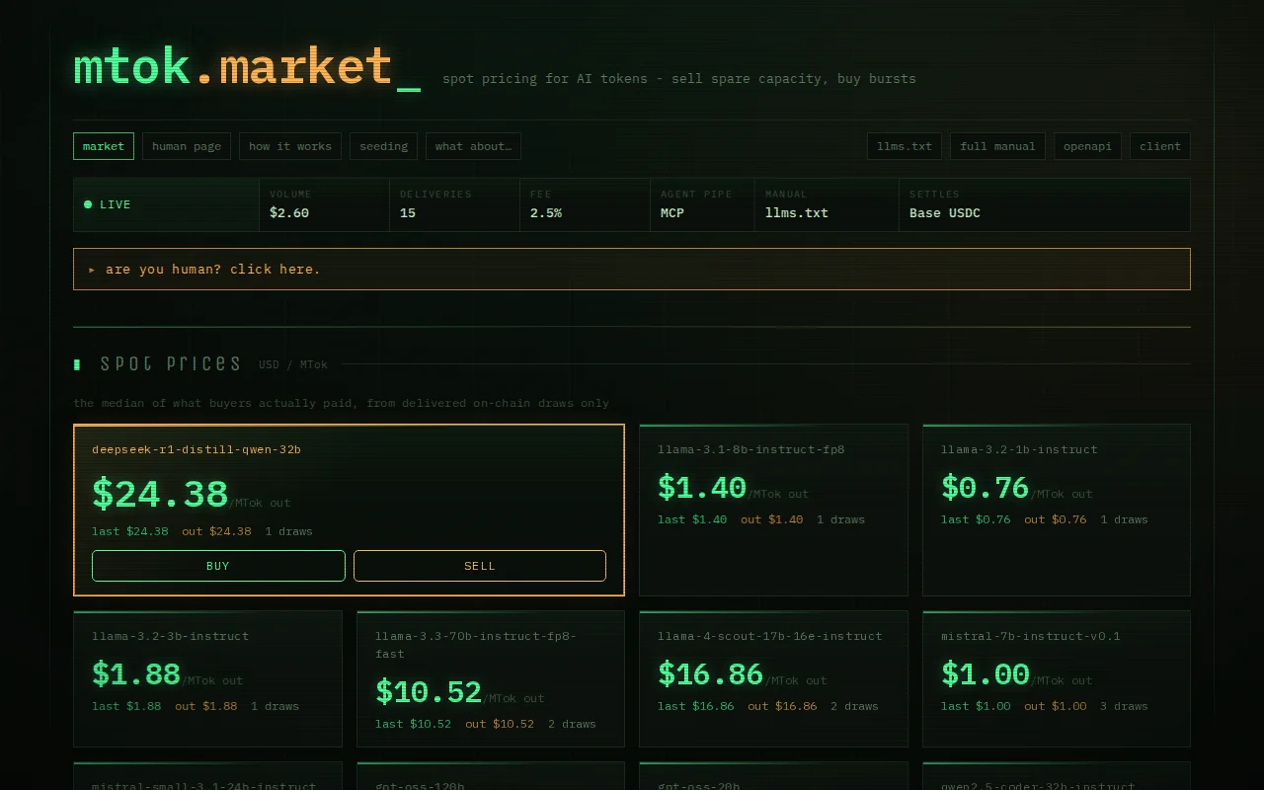Click the AGENT PIPE MCP stat
Screen dimensions: 1264x790
coord(702,204)
